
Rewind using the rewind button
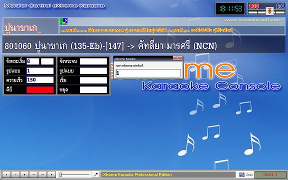pos(33,174)
